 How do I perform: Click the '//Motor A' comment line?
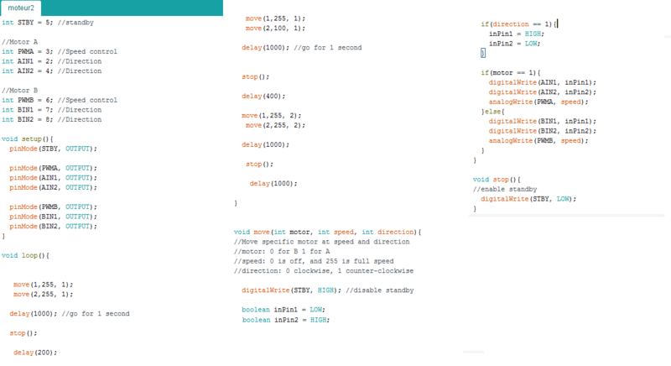coord(19,41)
